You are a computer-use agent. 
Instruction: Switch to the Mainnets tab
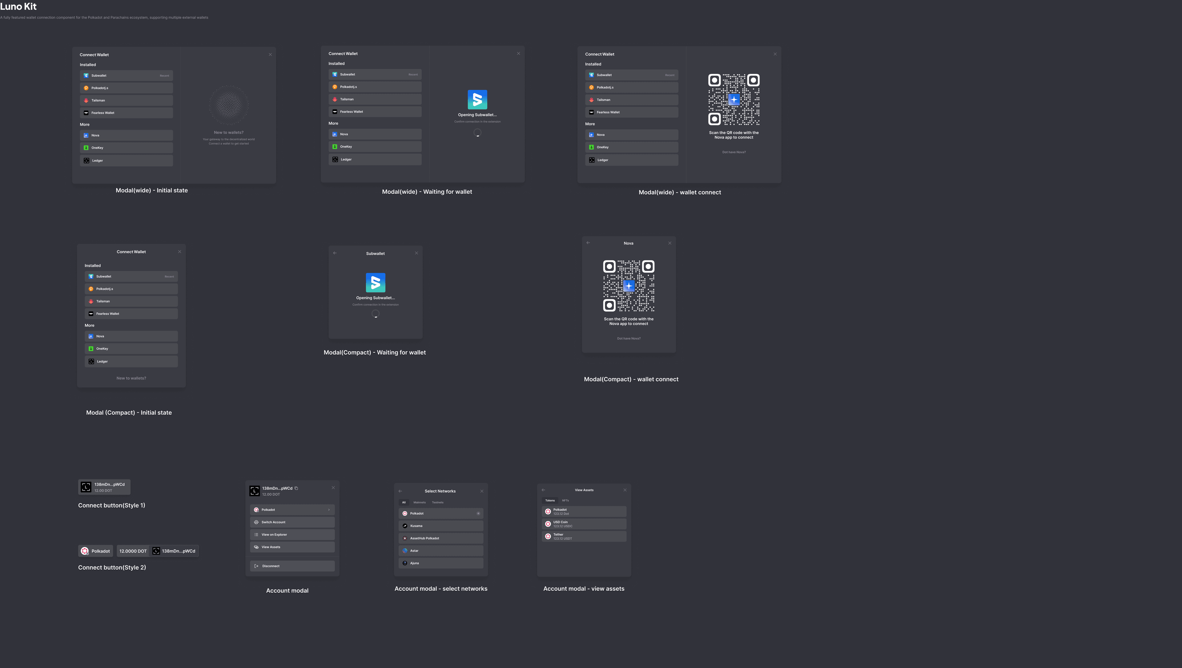click(x=419, y=502)
